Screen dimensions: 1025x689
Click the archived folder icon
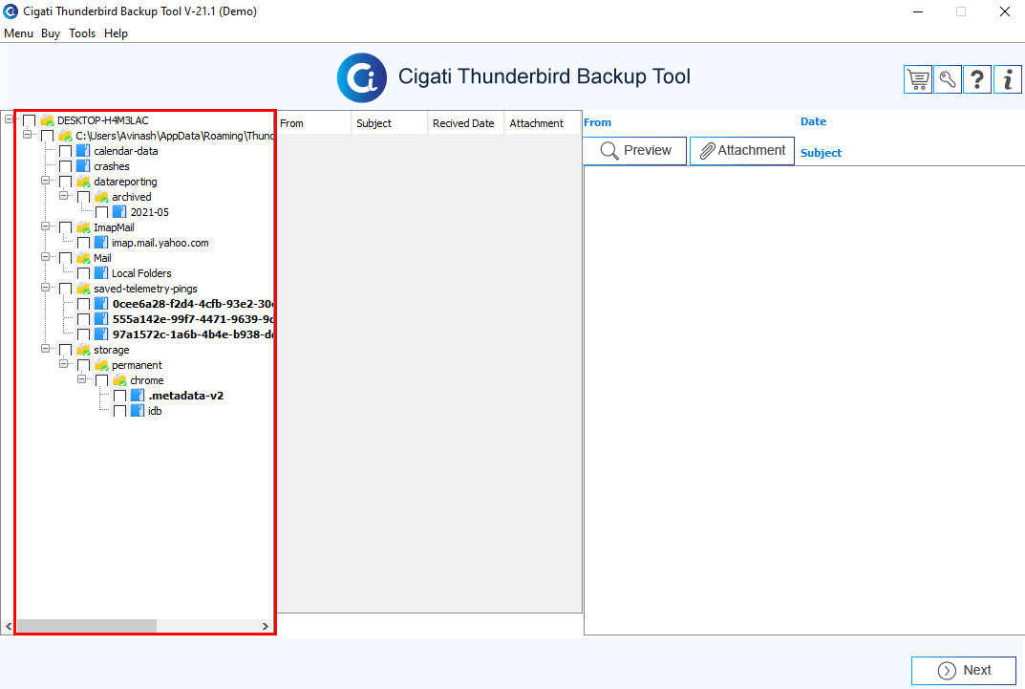point(101,197)
